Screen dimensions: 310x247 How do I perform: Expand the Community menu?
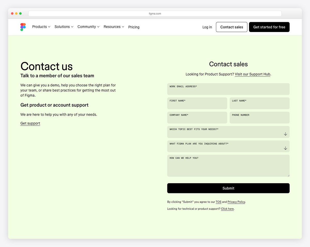(x=88, y=27)
